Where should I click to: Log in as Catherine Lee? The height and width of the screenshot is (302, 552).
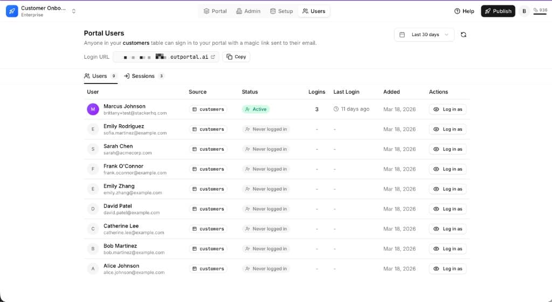[448, 229]
